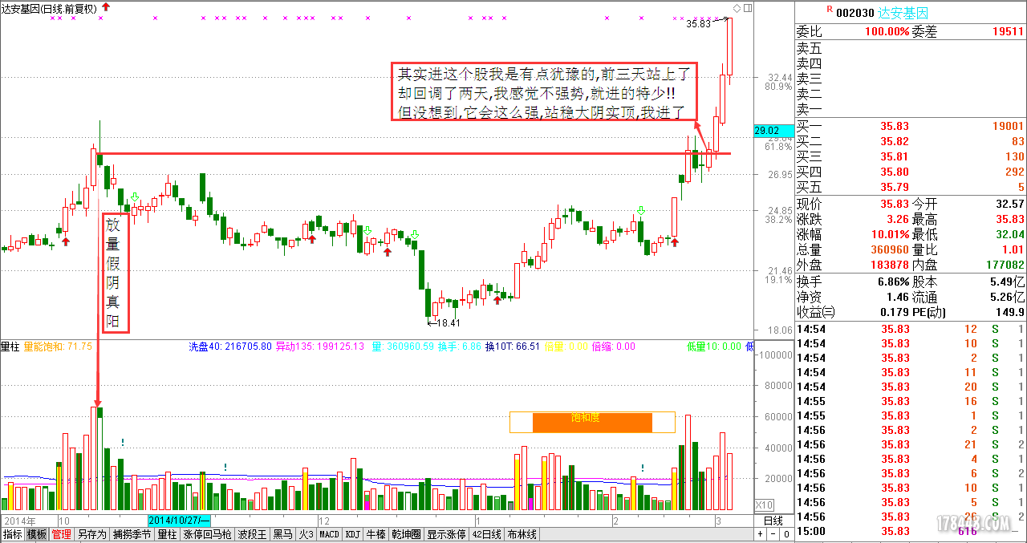The width and height of the screenshot is (1027, 543).
Task: Select the 乾坤圈 indicator tab
Action: (x=406, y=534)
